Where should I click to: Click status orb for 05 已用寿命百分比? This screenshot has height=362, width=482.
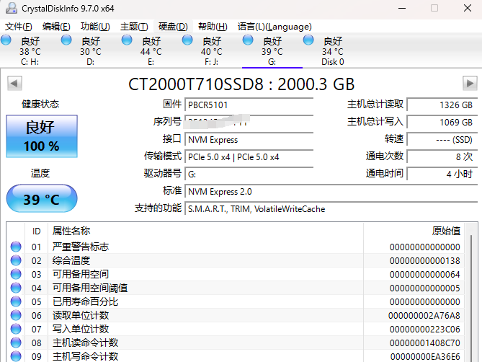(16, 301)
